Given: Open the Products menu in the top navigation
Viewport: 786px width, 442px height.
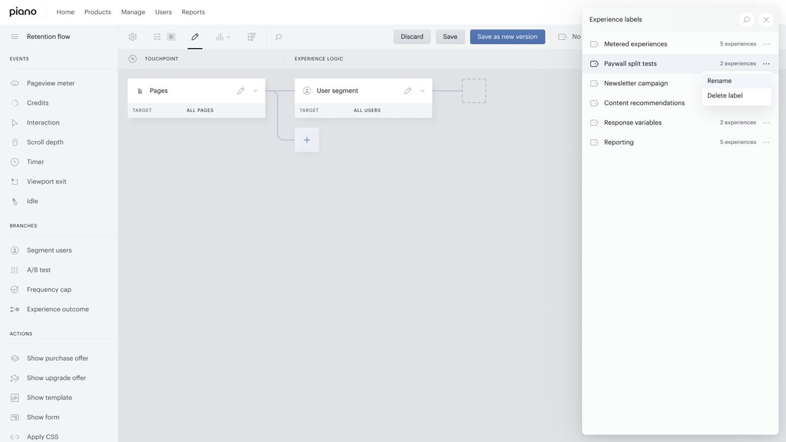Looking at the screenshot, I should coord(98,12).
